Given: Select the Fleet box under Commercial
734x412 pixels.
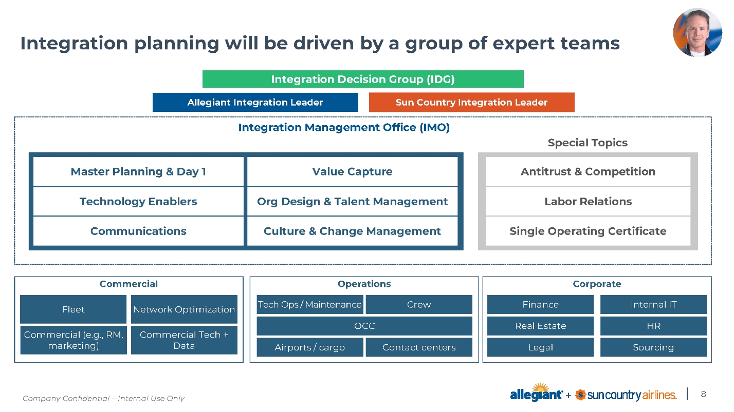Looking at the screenshot, I should (x=73, y=309).
